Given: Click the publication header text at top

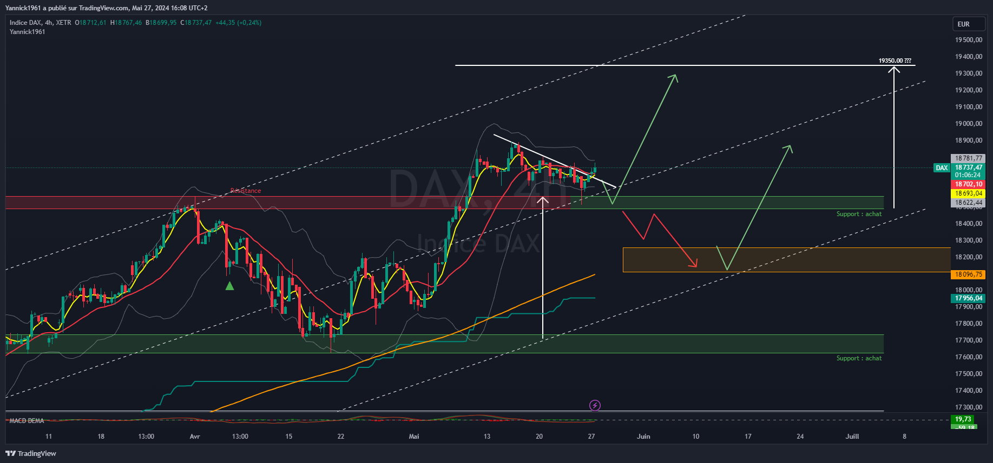Looking at the screenshot, I should click(x=107, y=8).
